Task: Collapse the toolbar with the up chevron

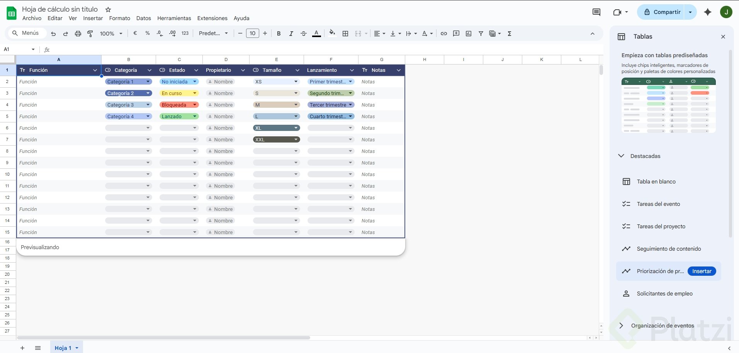Action: [x=593, y=34]
